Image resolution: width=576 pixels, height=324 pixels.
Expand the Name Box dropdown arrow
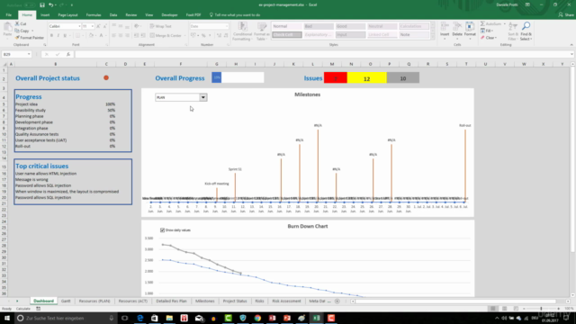pyautogui.click(x=29, y=54)
